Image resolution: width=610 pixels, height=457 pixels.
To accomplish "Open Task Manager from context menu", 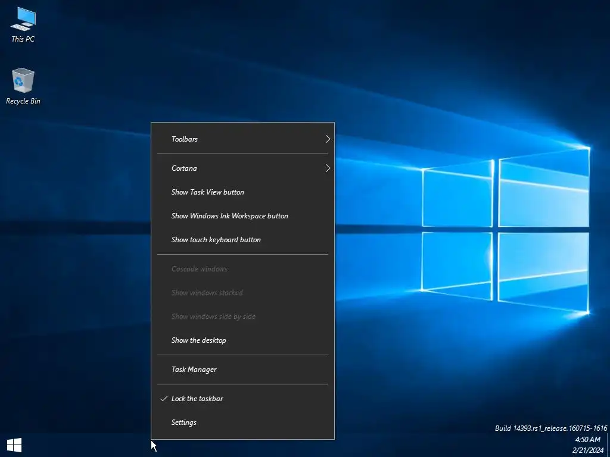I will [x=242, y=370].
